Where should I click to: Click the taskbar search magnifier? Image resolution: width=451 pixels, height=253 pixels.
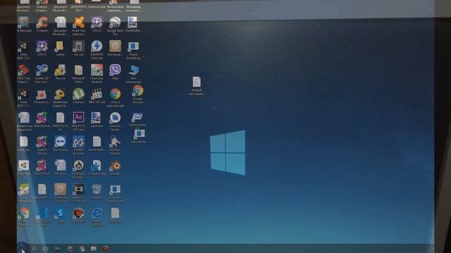pyautogui.click(x=34, y=248)
